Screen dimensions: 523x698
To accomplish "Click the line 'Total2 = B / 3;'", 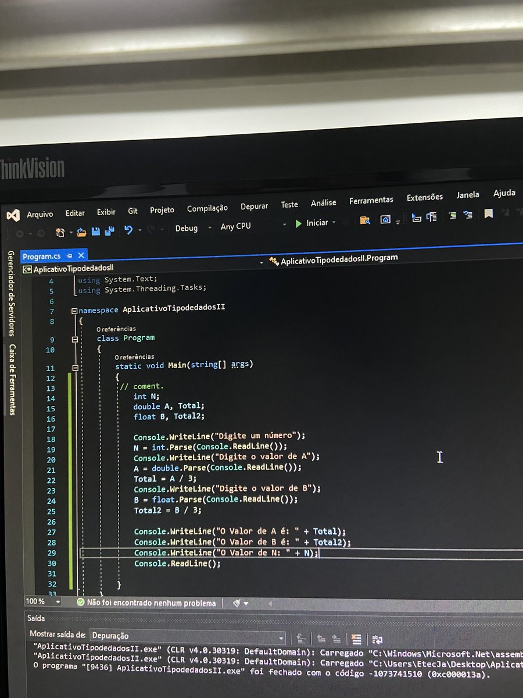I will [167, 510].
